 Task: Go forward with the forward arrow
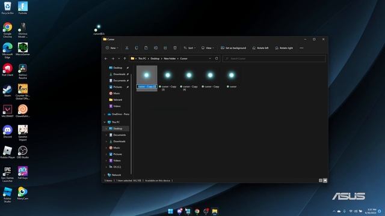point(113,59)
